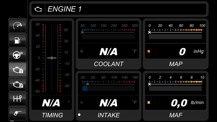The image size is (217, 122).
Task: Click the TIMING panel label
Action: (x=52, y=115)
